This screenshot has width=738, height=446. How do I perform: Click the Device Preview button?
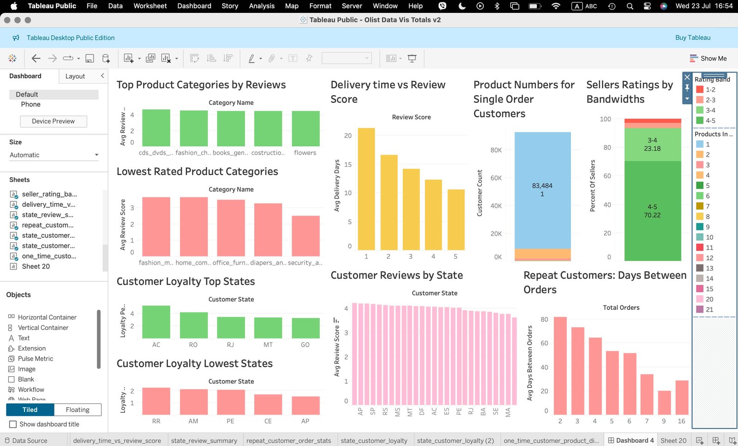[x=54, y=121]
